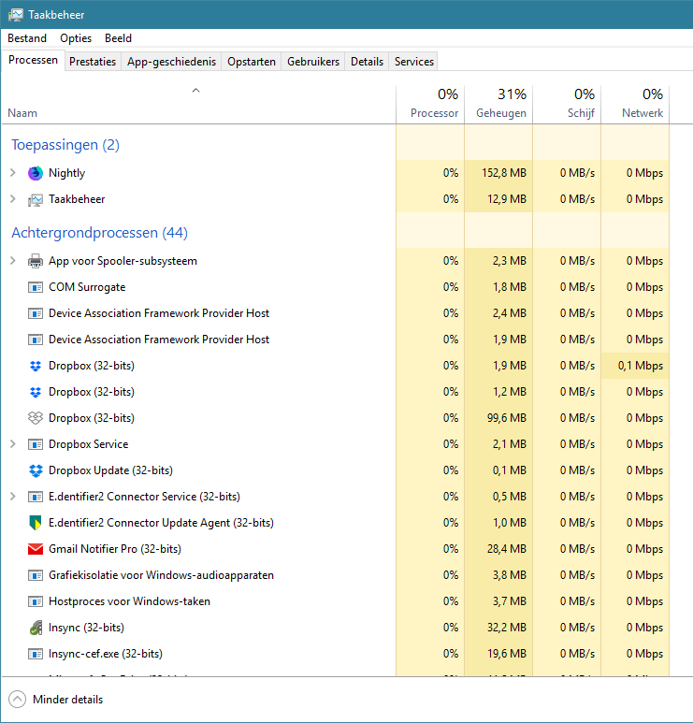The image size is (693, 723).
Task: Click the Minder details arrow icon
Action: pos(18,700)
